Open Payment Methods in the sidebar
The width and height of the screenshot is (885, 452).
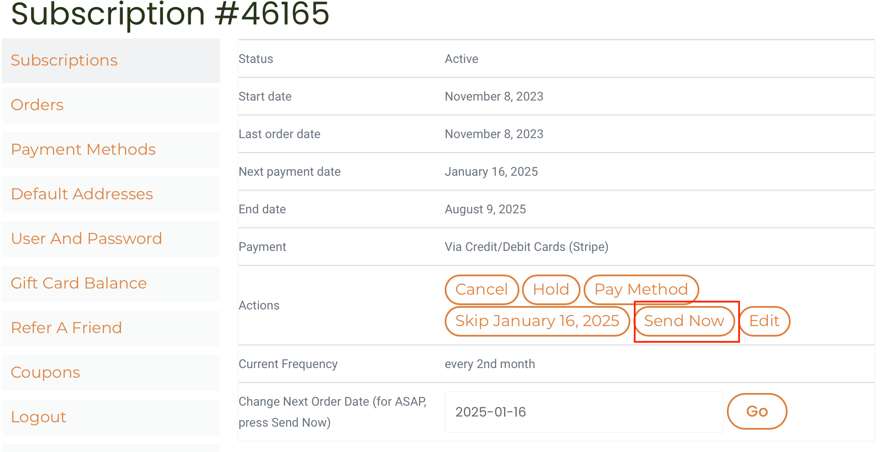click(x=83, y=150)
